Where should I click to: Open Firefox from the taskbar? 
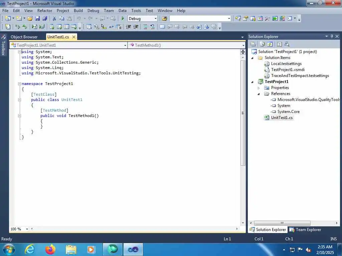[50, 249]
